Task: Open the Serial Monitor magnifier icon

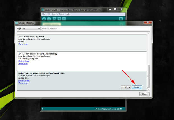Action: (x=121, y=19)
